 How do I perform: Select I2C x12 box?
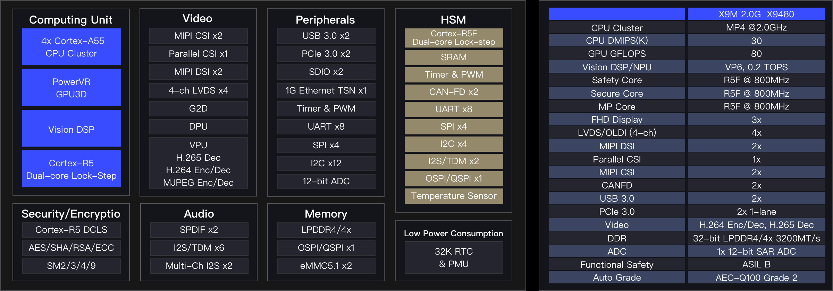pos(326,163)
